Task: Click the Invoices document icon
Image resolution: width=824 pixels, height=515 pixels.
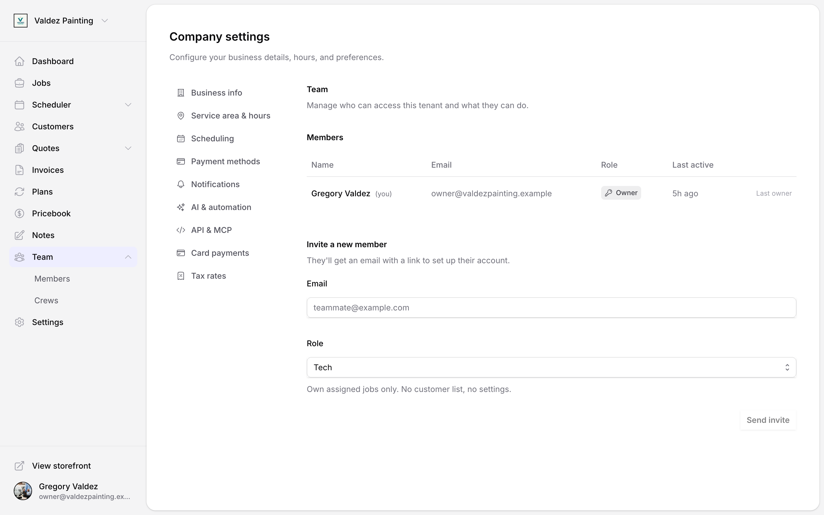Action: 19,170
